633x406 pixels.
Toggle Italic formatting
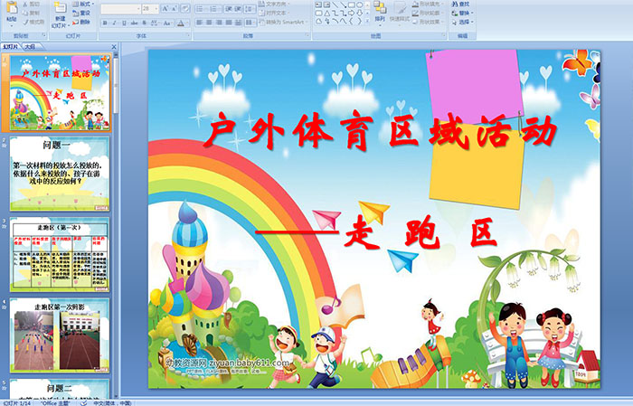(x=114, y=23)
